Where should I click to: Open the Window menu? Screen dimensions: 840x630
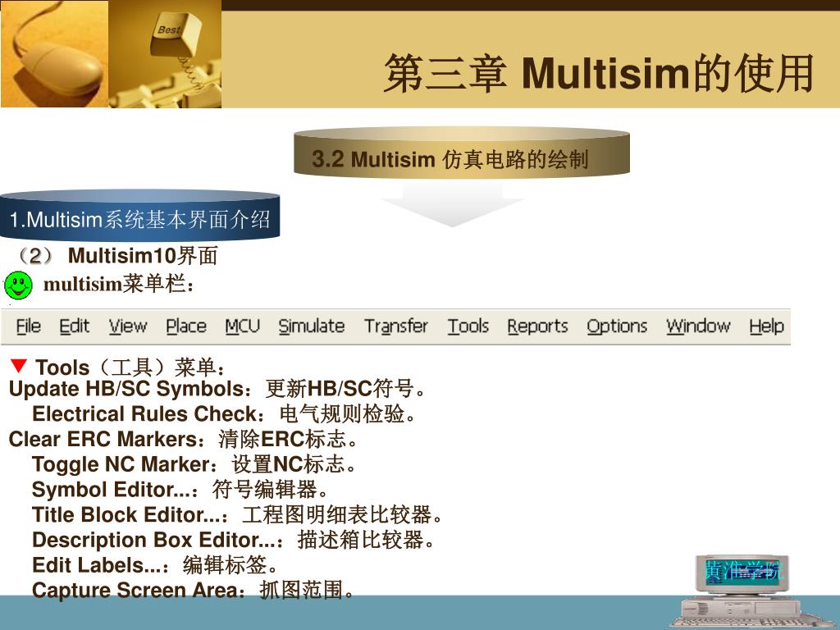coord(698,326)
